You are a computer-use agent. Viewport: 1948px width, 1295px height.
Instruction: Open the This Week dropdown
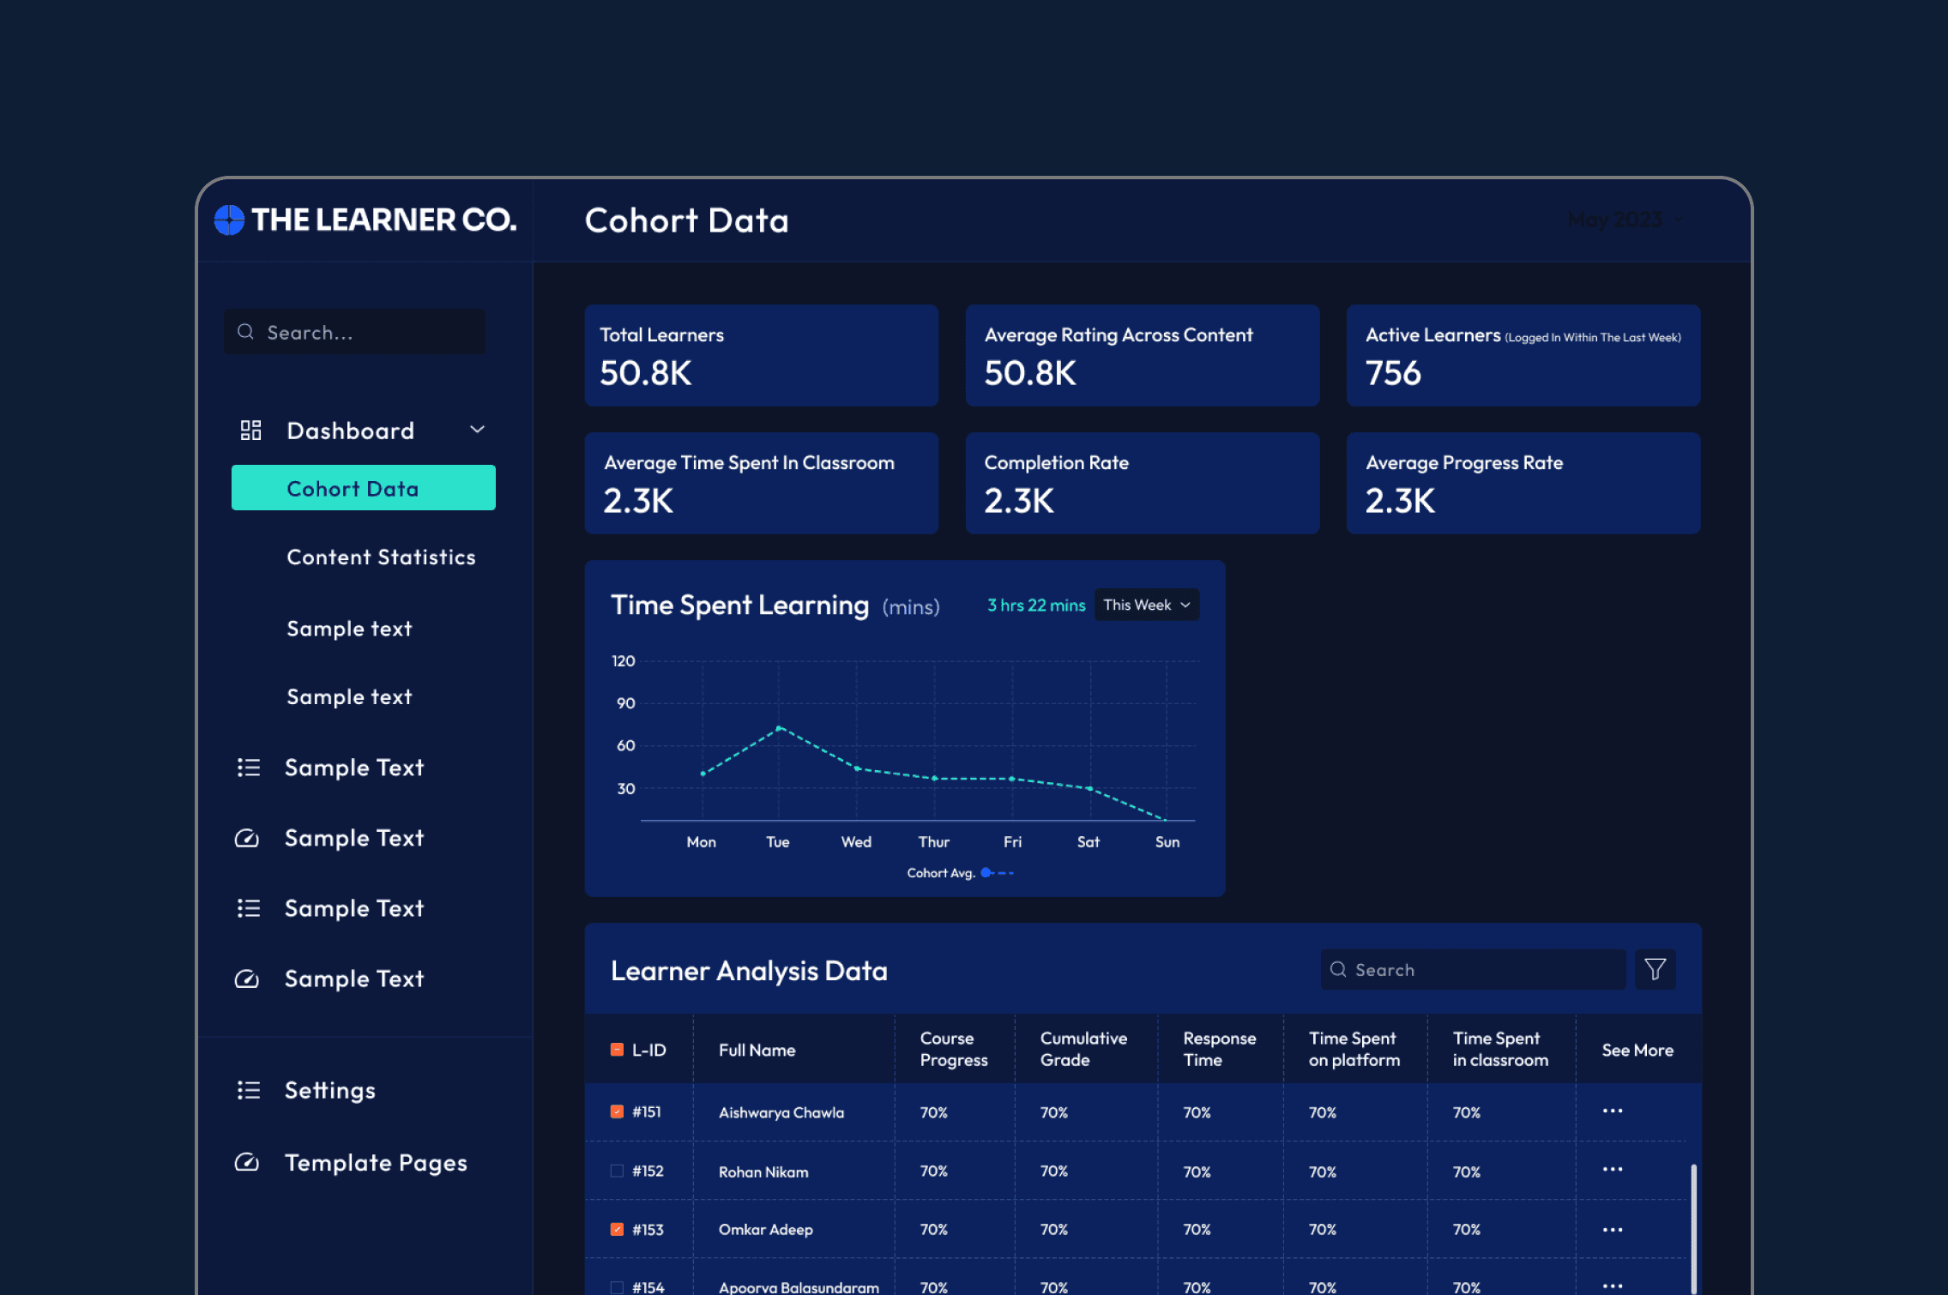click(x=1147, y=605)
